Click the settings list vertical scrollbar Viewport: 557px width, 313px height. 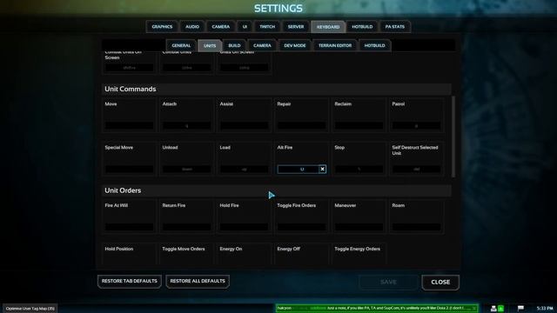pos(453,137)
